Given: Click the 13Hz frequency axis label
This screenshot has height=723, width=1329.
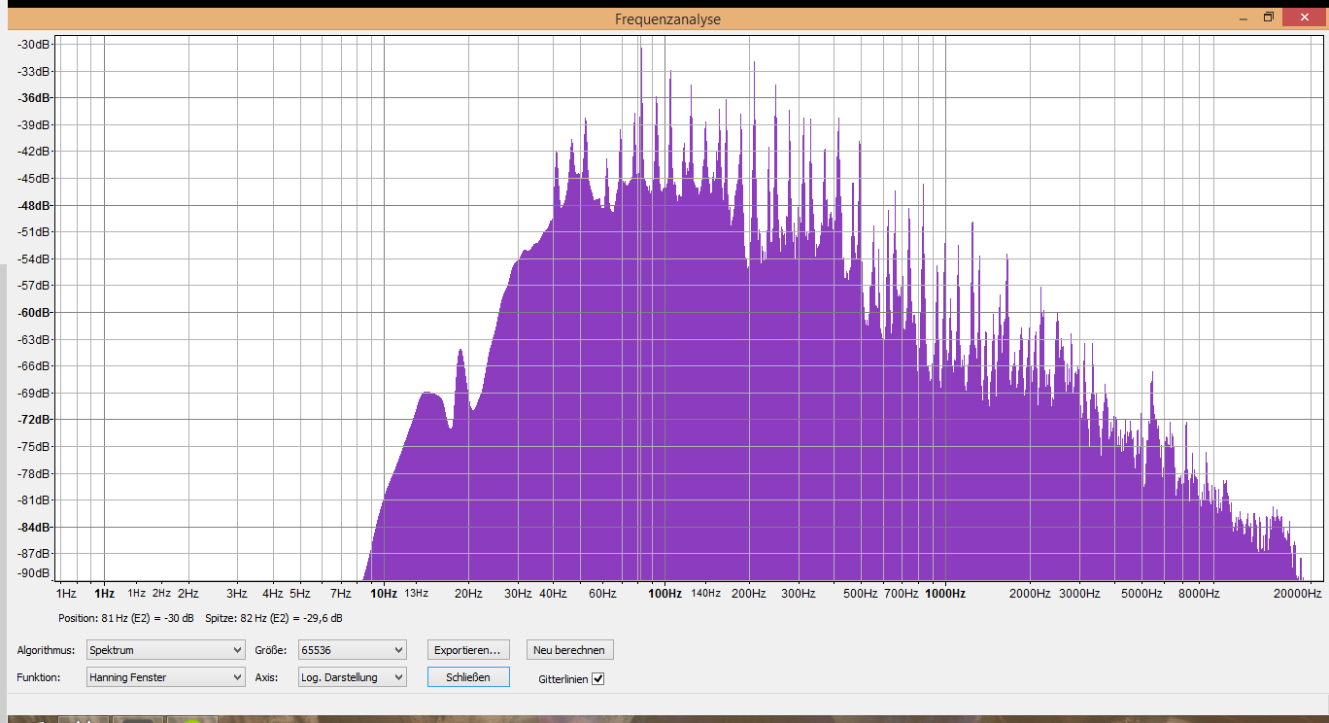Looking at the screenshot, I should pos(417,593).
